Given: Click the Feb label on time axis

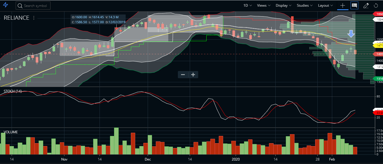Looking at the screenshot, I should pyautogui.click(x=332, y=159).
